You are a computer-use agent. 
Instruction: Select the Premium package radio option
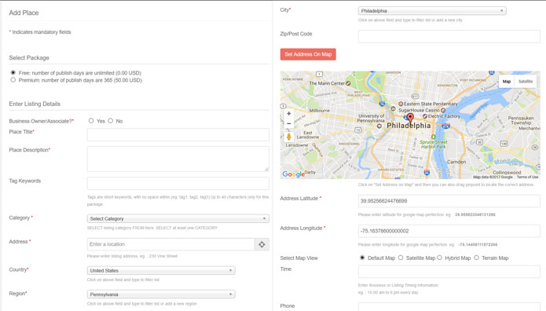13,80
